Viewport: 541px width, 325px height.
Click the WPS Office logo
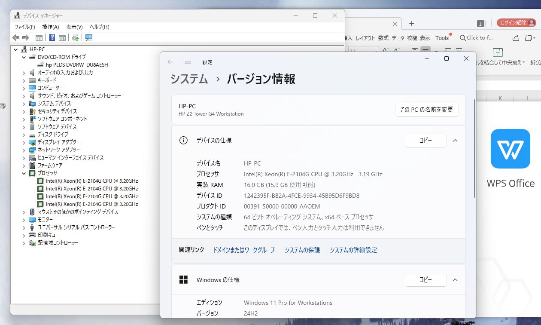(x=511, y=149)
